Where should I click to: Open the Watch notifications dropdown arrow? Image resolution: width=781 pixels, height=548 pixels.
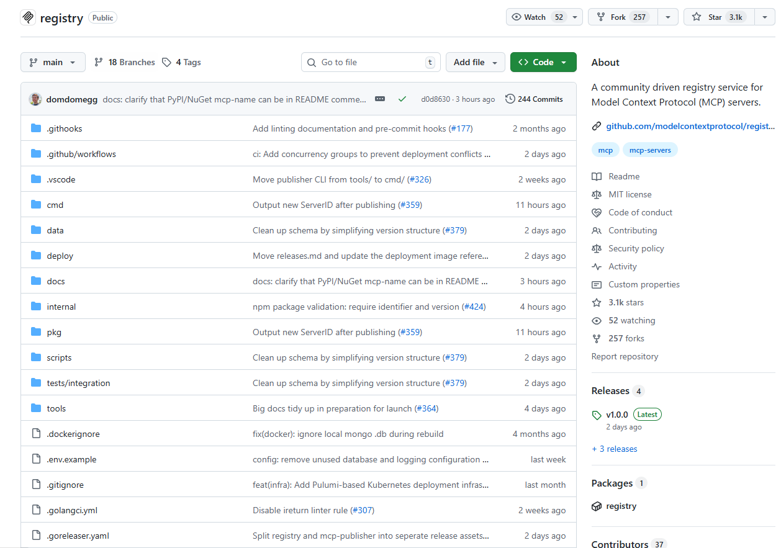click(575, 17)
